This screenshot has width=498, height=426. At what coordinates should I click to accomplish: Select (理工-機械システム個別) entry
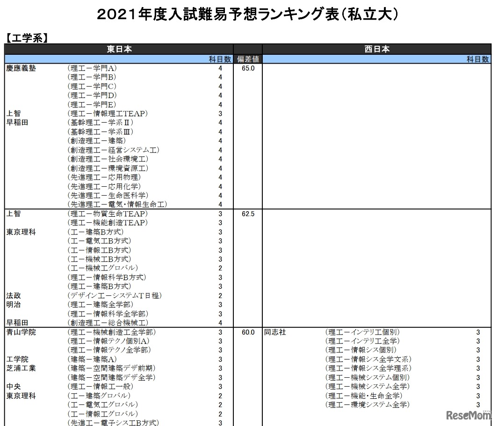pyautogui.click(x=368, y=377)
